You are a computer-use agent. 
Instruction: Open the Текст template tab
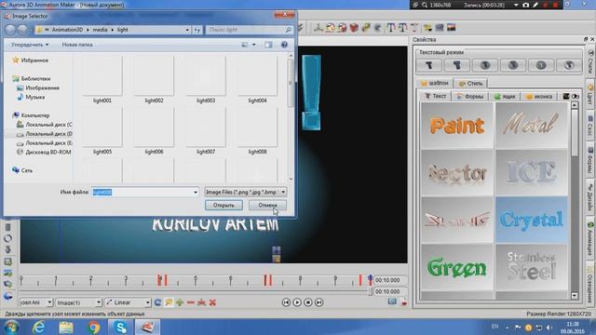point(435,96)
